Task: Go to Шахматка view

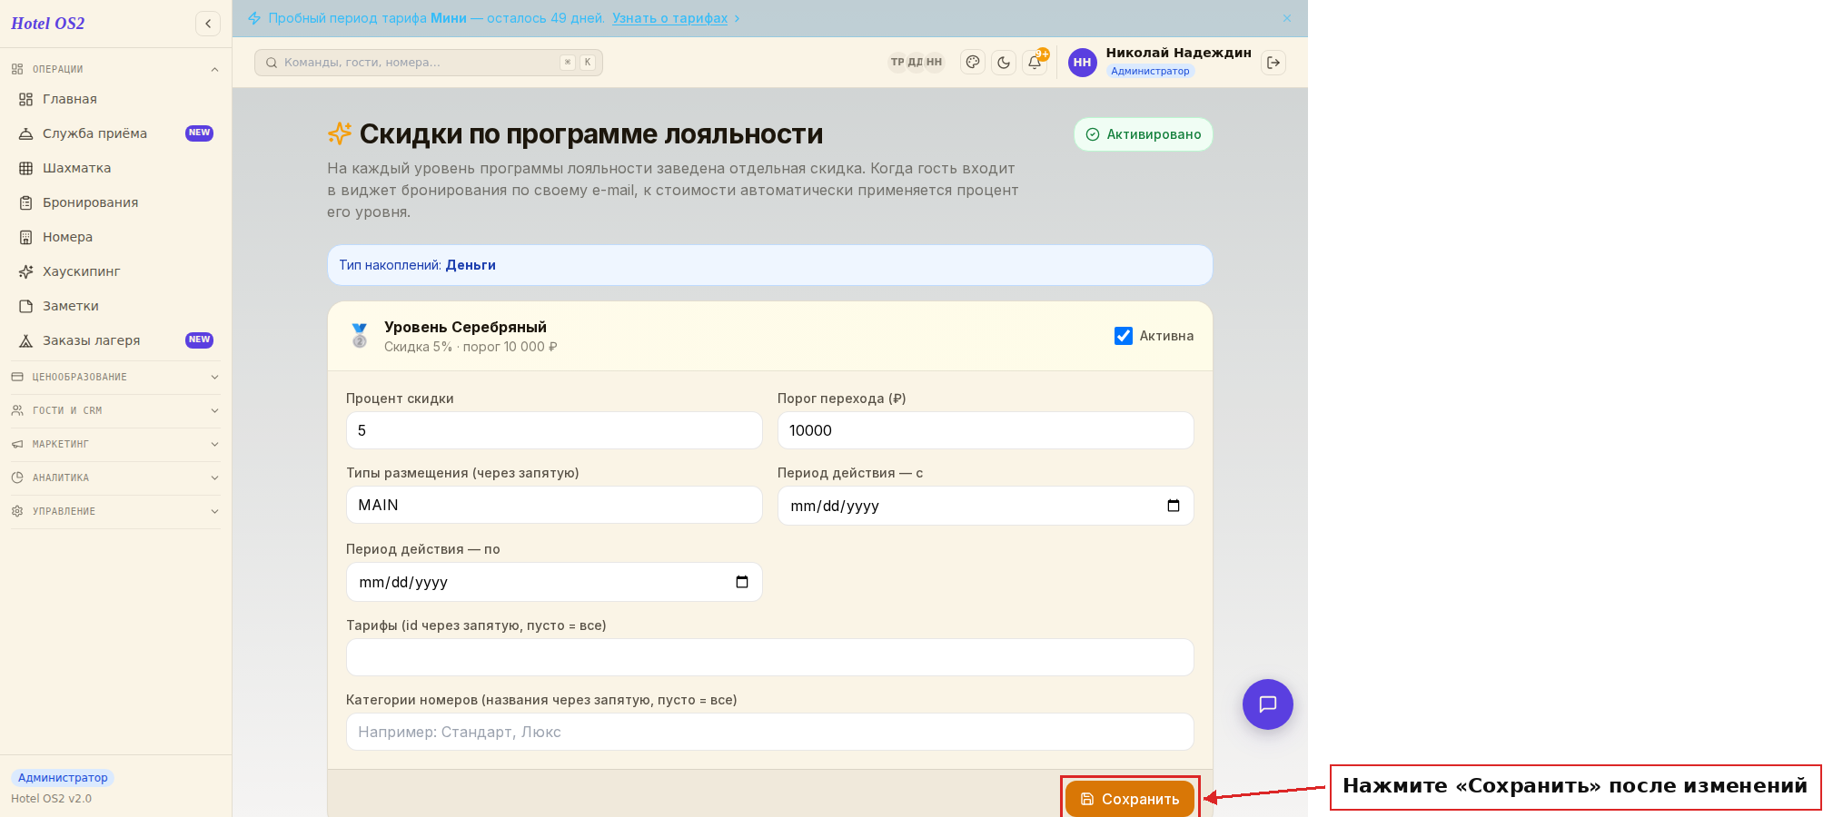Action: pyautogui.click(x=115, y=168)
